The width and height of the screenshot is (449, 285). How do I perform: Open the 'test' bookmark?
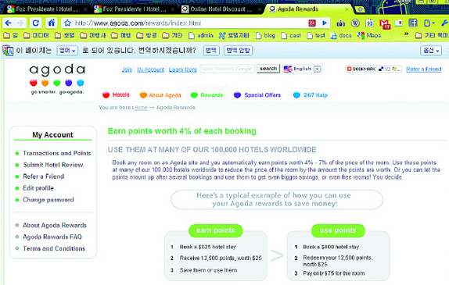click(316, 35)
